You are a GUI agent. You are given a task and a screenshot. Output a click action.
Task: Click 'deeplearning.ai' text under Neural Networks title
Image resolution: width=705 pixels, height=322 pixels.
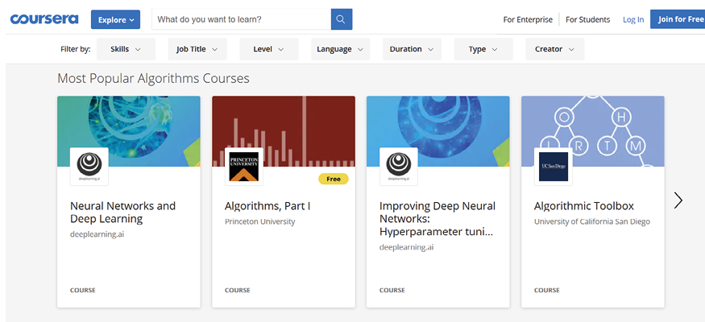tap(97, 234)
